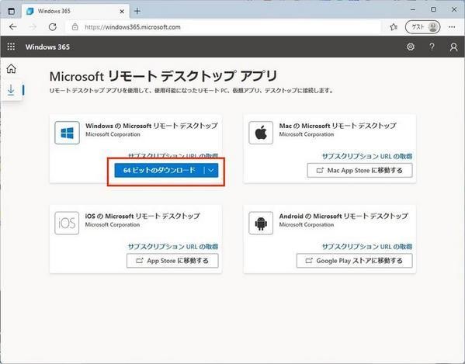Open a new browser tab
Screen dimensions: 465x364
click(x=137, y=12)
